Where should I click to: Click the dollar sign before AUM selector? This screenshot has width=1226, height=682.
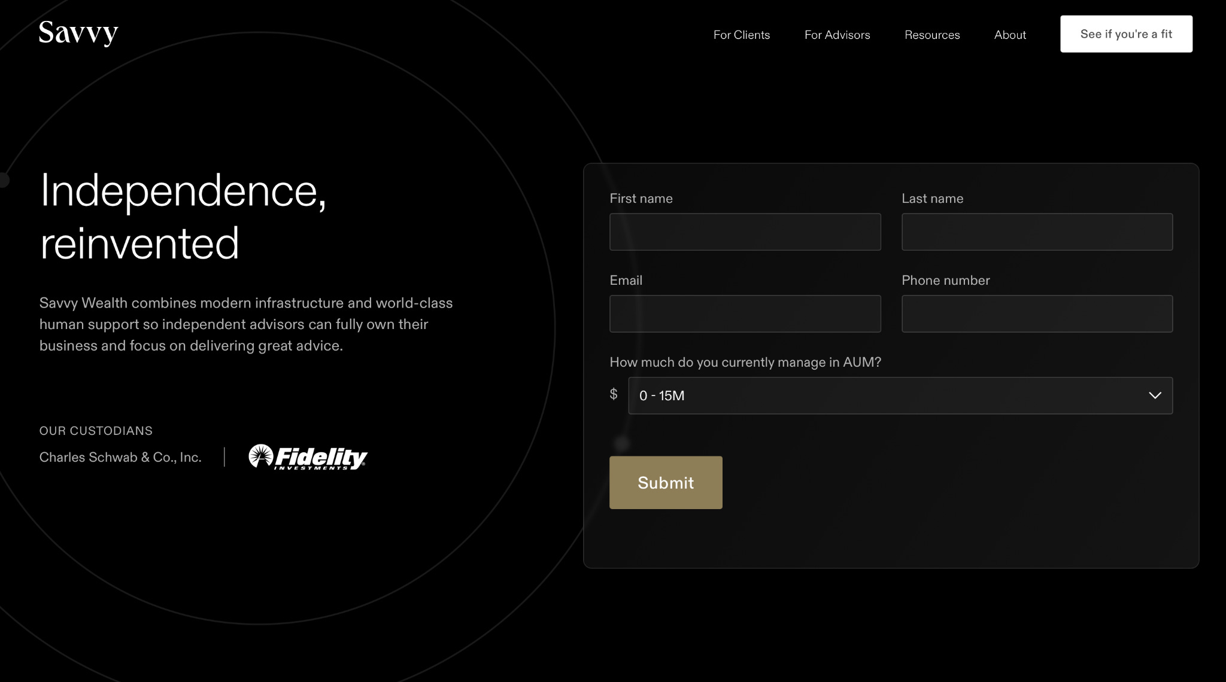[x=614, y=394]
